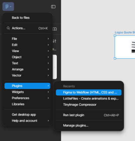Open the libraries book icon

(55, 29)
